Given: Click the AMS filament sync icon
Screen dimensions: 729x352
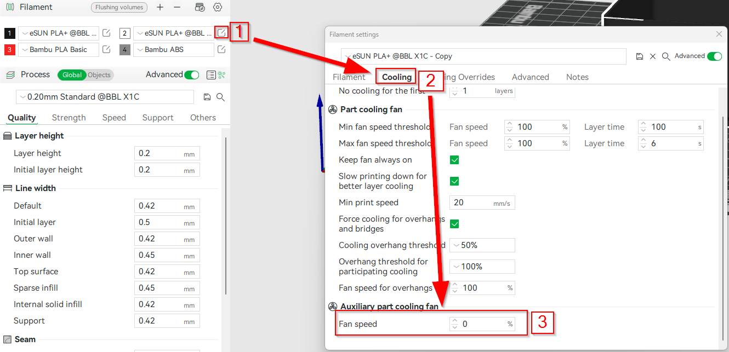Looking at the screenshot, I should point(200,7).
